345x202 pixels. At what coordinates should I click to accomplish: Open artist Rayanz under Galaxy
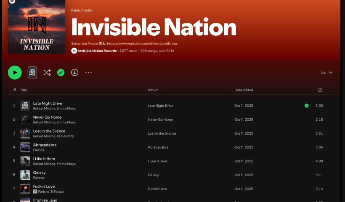tap(39, 178)
